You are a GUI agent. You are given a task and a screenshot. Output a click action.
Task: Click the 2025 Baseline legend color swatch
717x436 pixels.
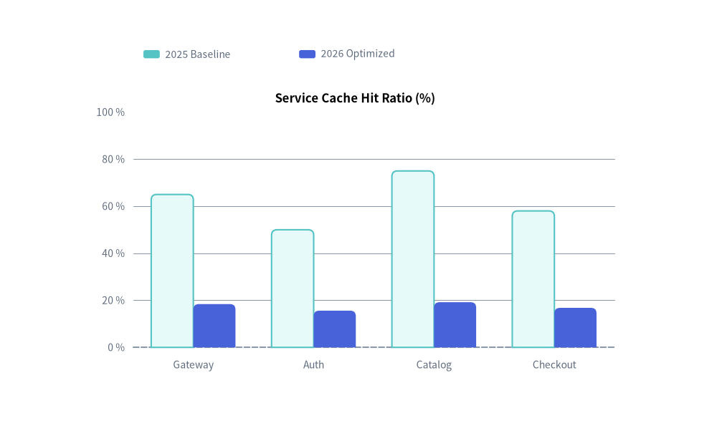click(151, 54)
